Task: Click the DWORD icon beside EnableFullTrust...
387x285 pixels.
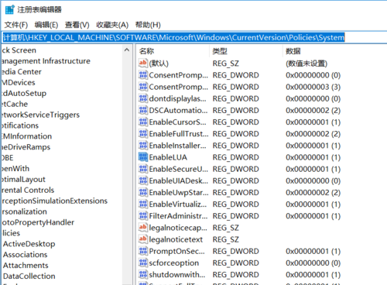Action: pos(143,134)
